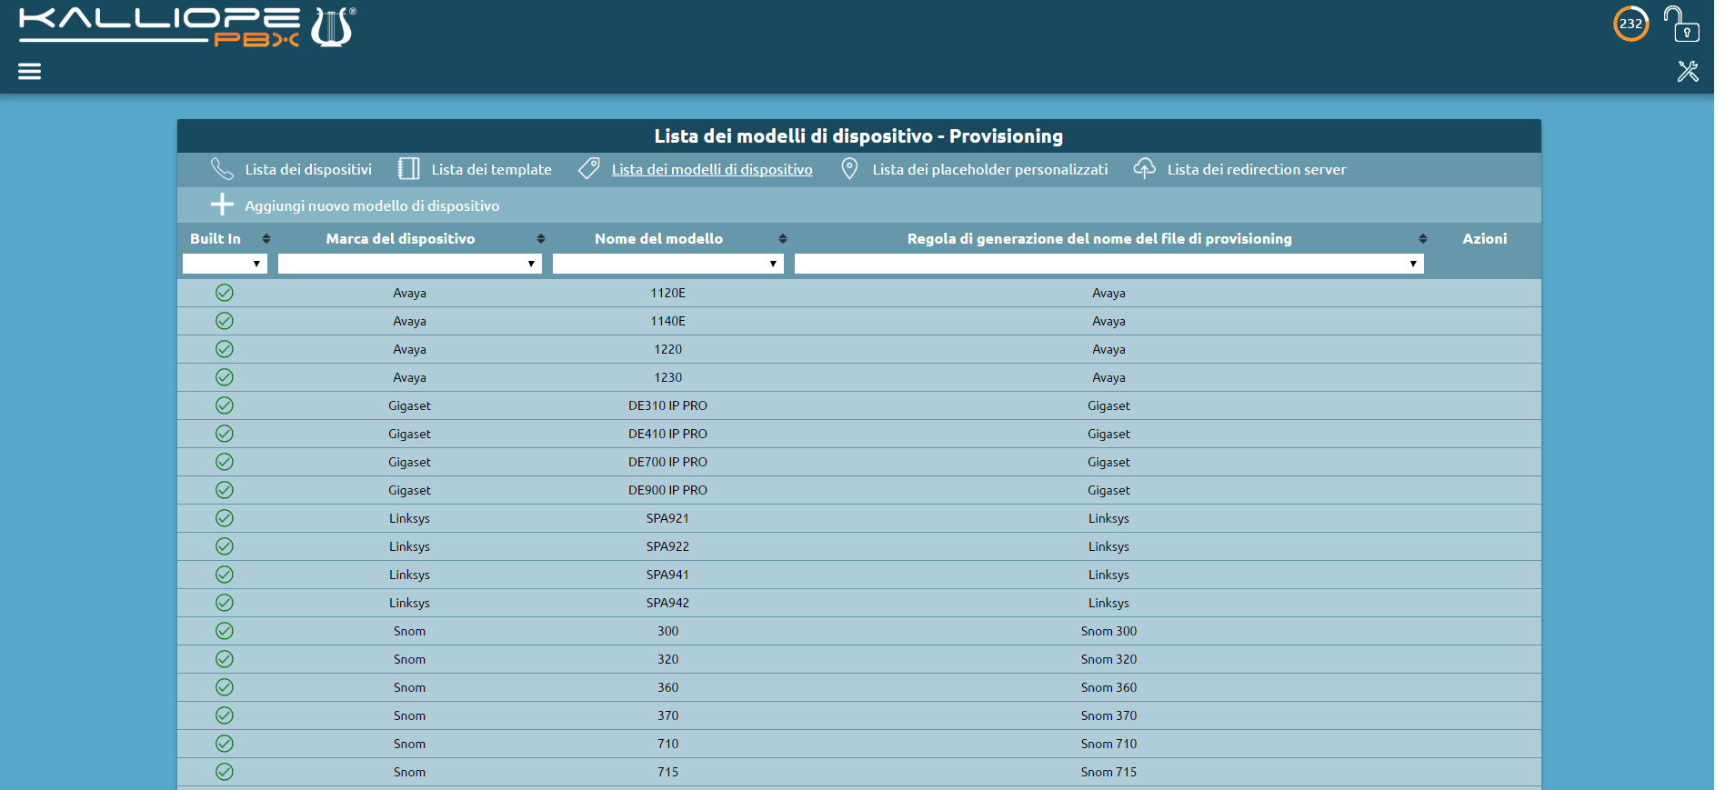Viewport: 1735px width, 790px height.
Task: Click built-in checkmark for Linksys SPA921
Action: 225,518
